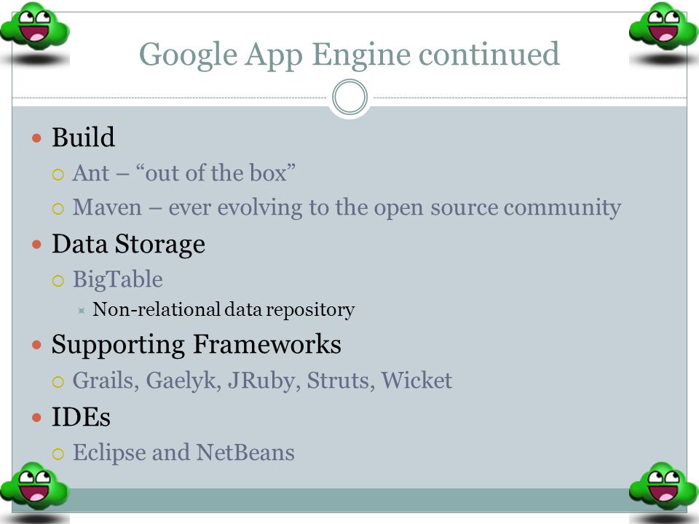Click the Ant – "out of the box" line
699x524 pixels.
pyautogui.click(x=184, y=173)
